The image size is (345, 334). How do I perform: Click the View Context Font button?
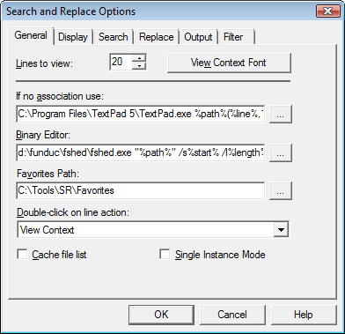(229, 63)
